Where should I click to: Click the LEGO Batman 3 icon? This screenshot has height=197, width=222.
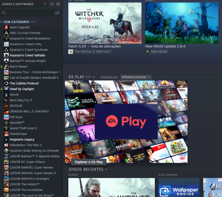[x=6, y=156]
